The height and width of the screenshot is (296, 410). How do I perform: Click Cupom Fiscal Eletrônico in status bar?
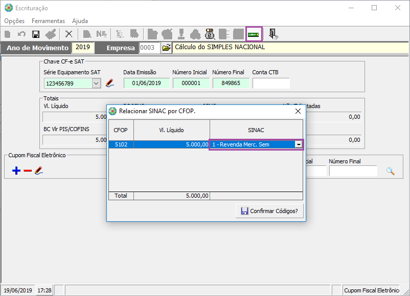point(371,290)
